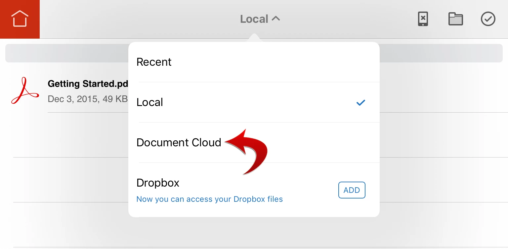The image size is (508, 249).
Task: Tap the Adobe PDF icon for Getting Started
Action: click(25, 90)
